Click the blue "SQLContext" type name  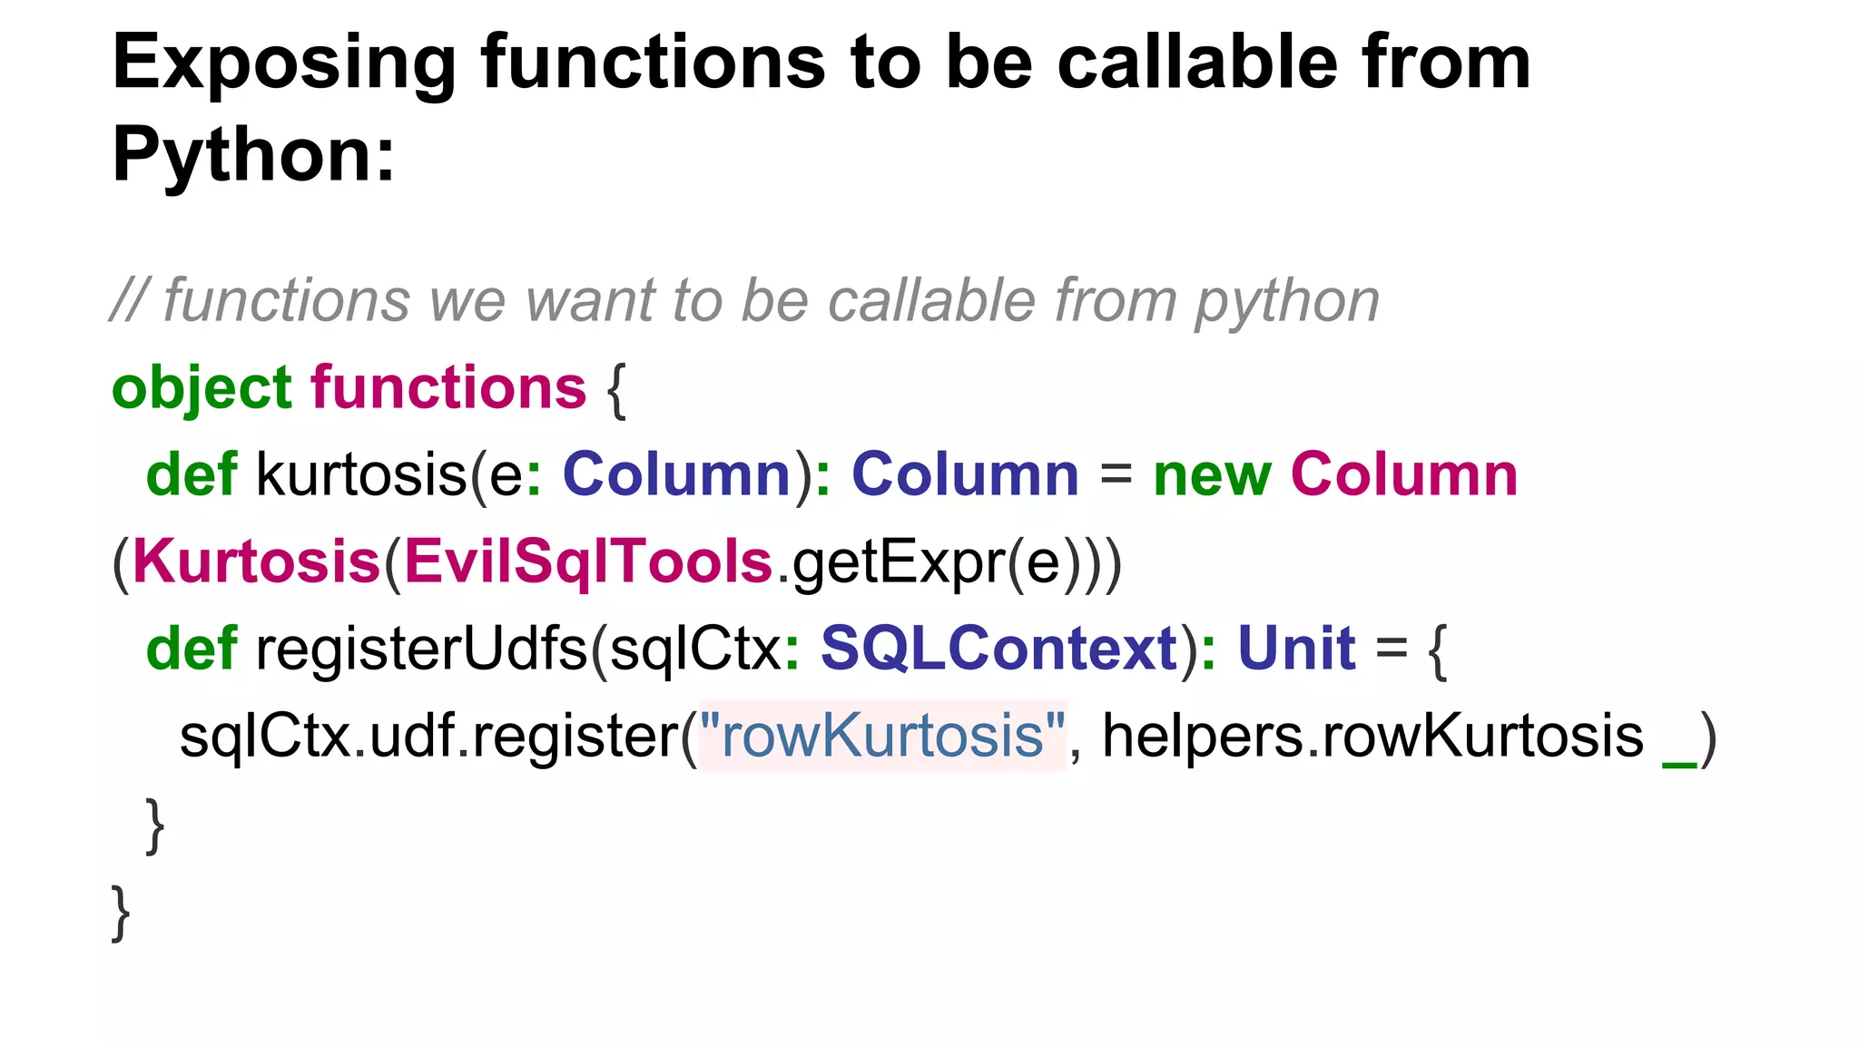[998, 649]
